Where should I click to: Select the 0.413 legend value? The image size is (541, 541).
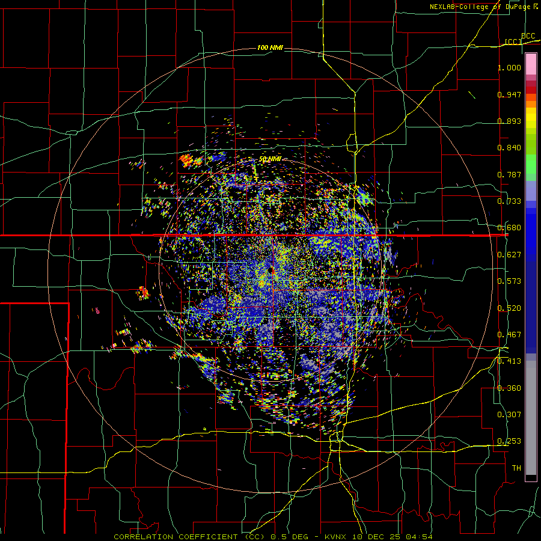coord(509,361)
